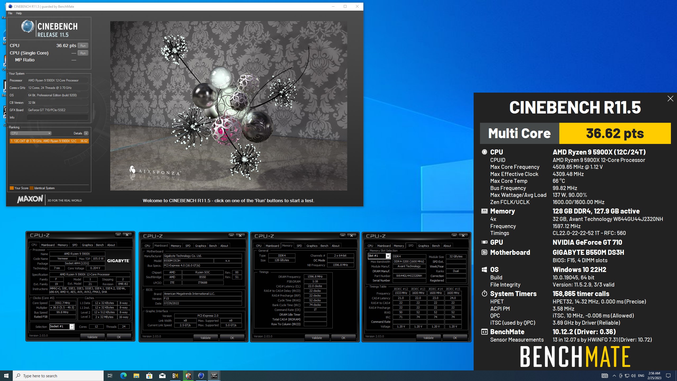Click Validate in Mainboard CPU-Z window
The image size is (677, 381).
point(205,338)
